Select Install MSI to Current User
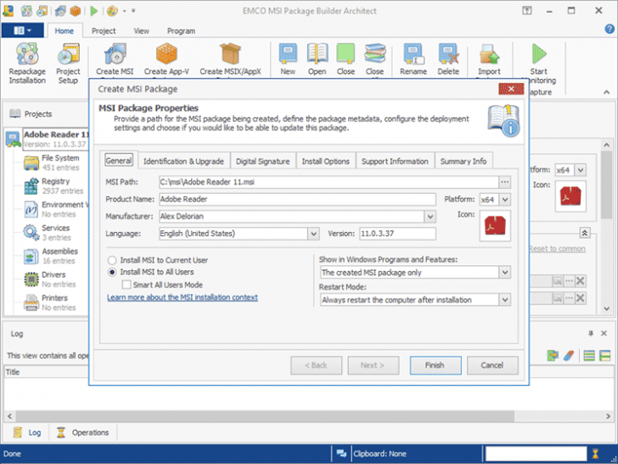 click(x=158, y=260)
